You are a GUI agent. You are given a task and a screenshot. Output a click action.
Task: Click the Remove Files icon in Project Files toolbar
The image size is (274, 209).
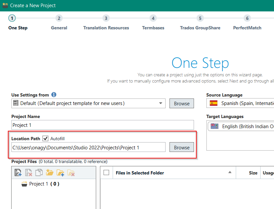pyautogui.click(x=29, y=172)
